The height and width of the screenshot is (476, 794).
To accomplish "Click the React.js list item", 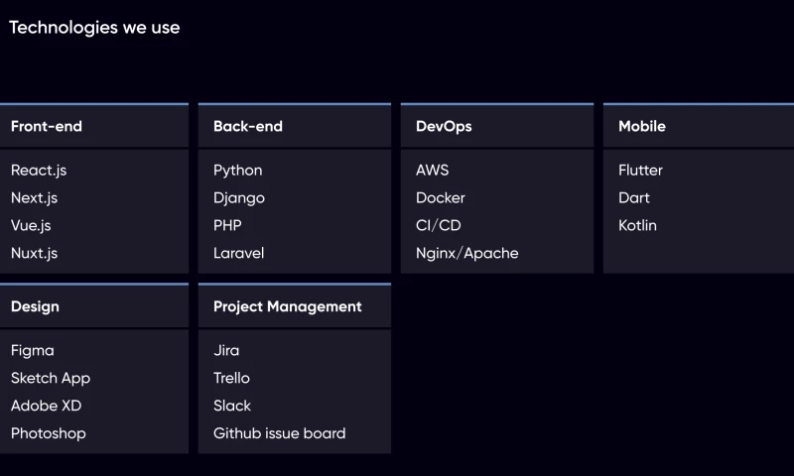I will [39, 171].
